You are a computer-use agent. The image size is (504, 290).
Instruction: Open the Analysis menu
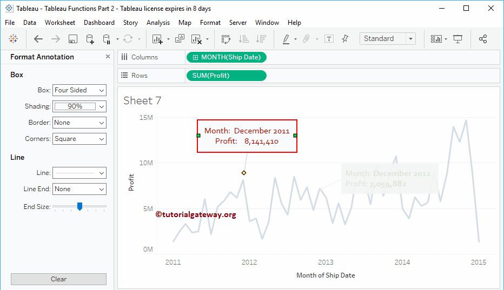click(158, 23)
